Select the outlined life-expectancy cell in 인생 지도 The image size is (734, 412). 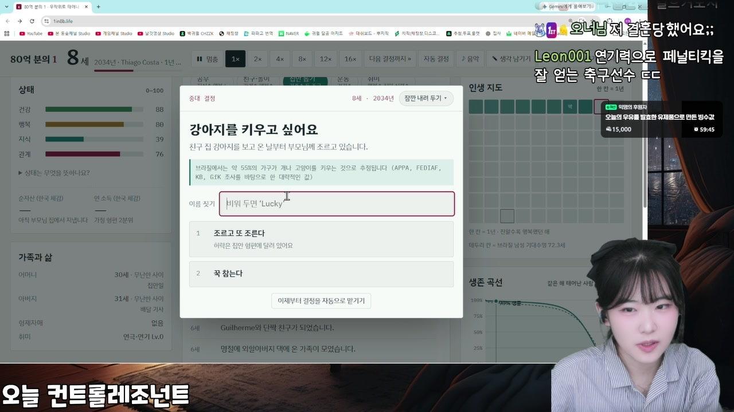(507, 216)
